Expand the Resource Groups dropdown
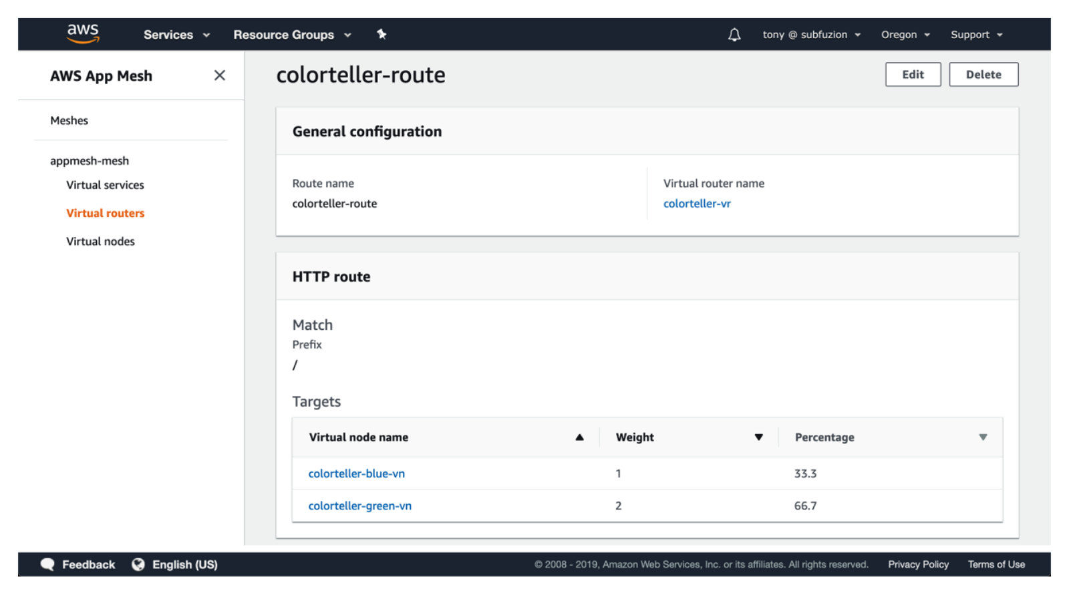 (292, 35)
